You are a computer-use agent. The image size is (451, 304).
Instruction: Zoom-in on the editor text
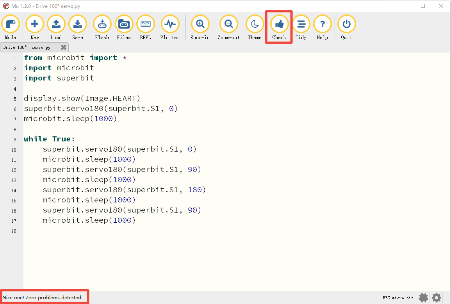click(200, 28)
